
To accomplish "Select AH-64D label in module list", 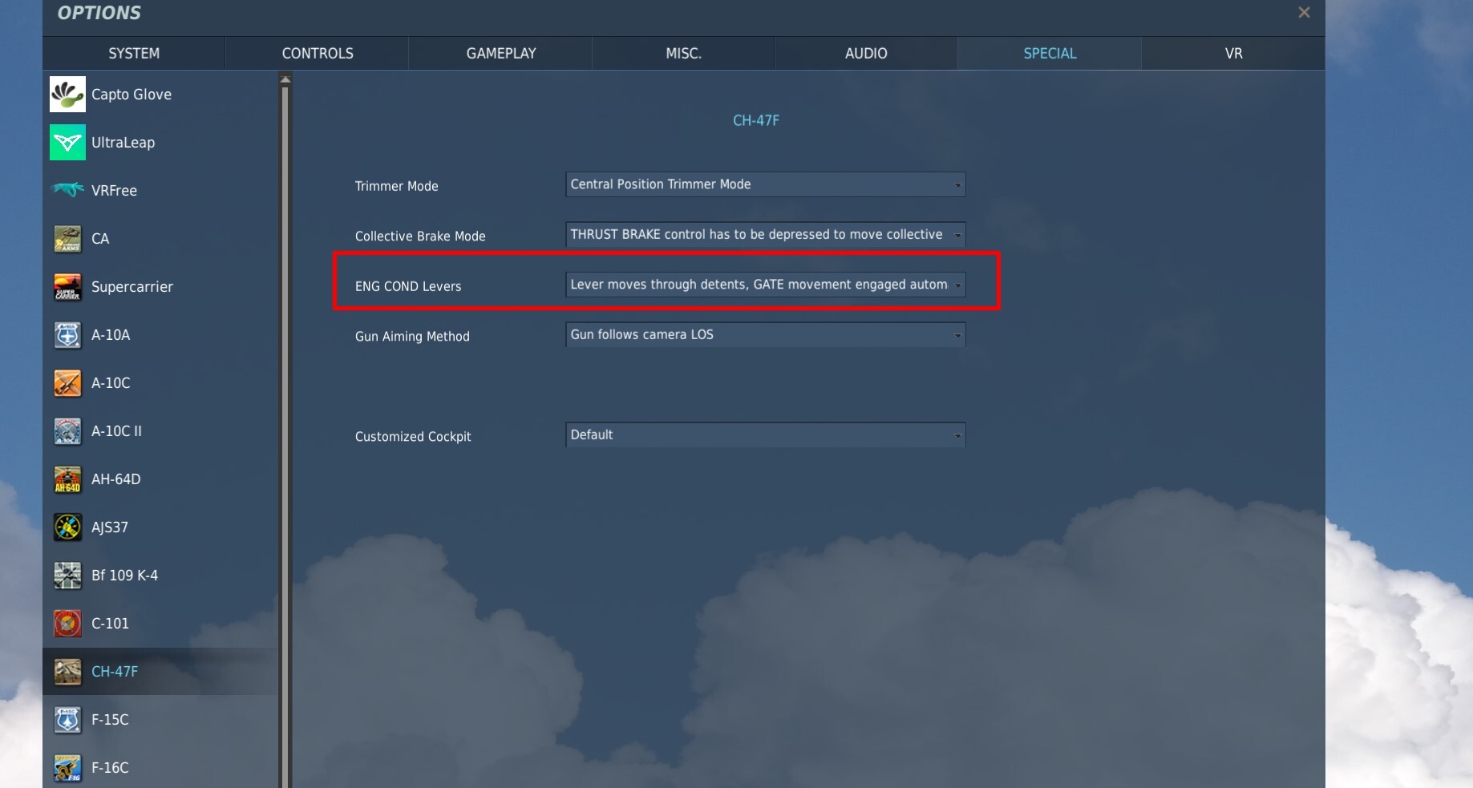I will (x=115, y=479).
